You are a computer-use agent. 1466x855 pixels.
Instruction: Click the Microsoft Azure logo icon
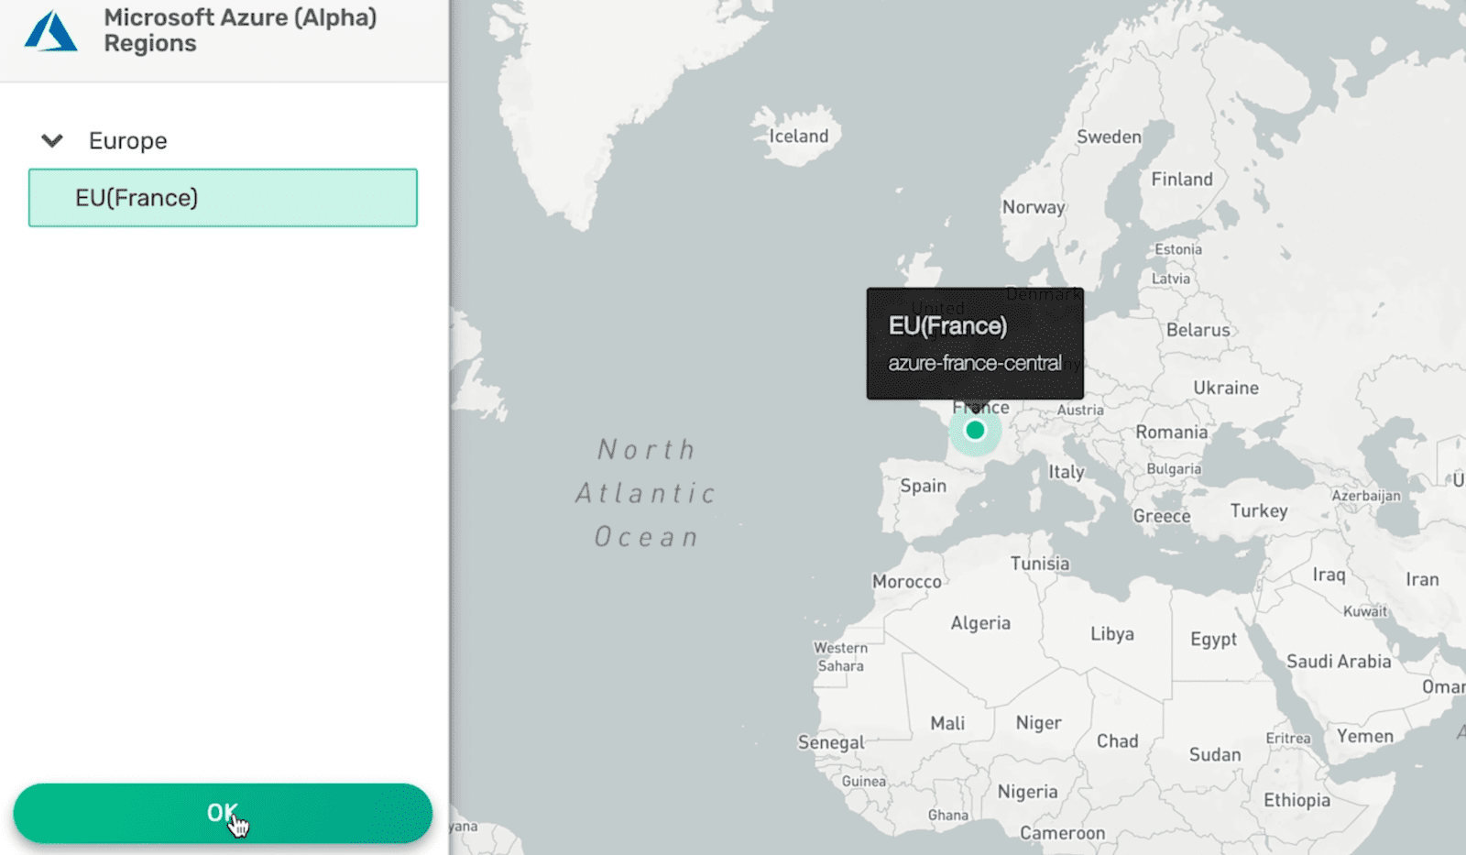coord(50,30)
